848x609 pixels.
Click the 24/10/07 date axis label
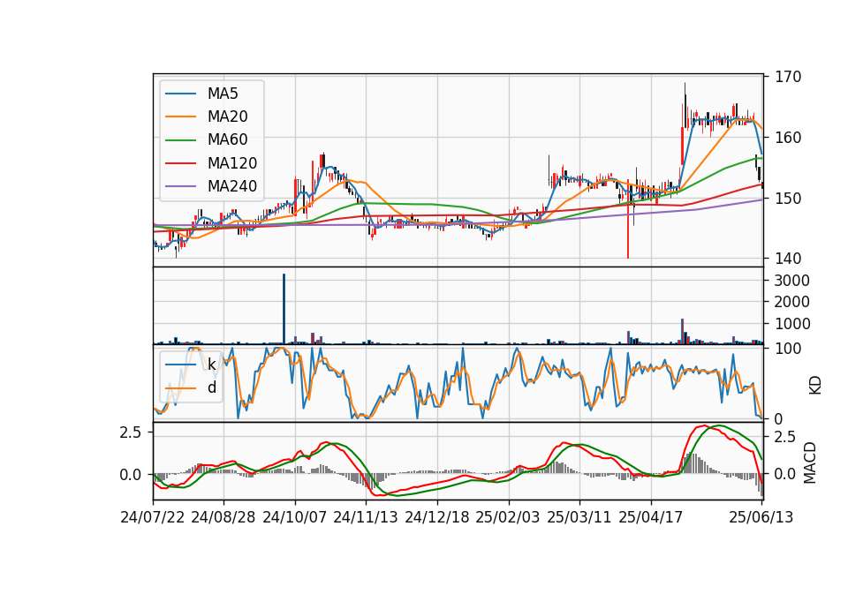point(295,517)
